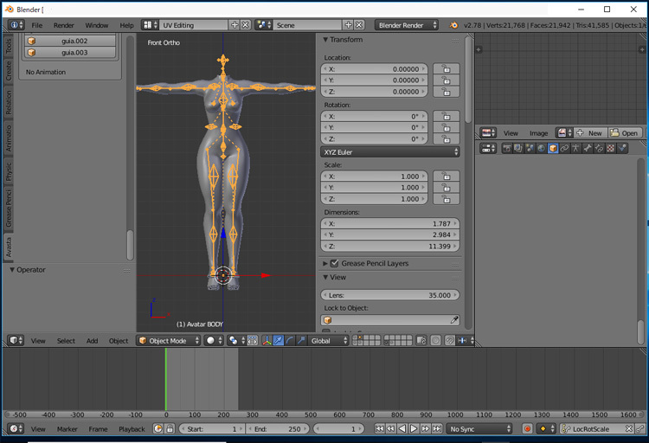Toggle the 3D manipulator axes icon

click(267, 340)
